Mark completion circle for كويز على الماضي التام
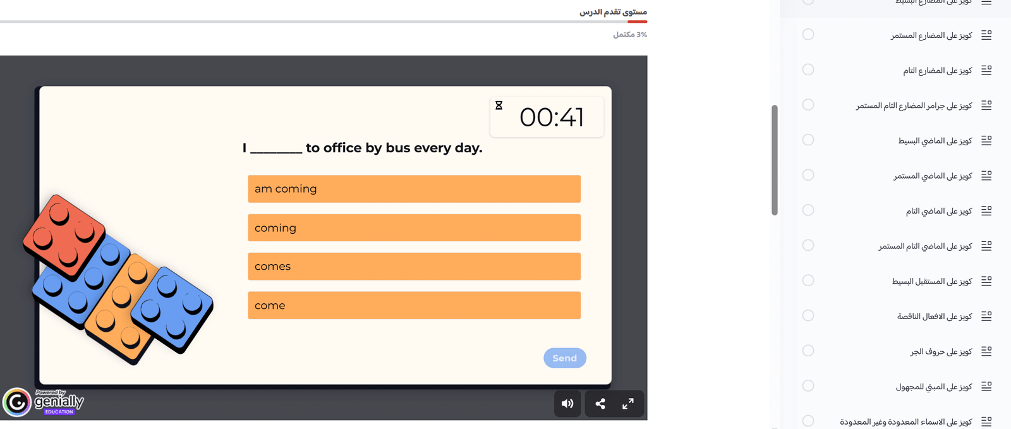This screenshot has height=429, width=1011. (x=808, y=210)
